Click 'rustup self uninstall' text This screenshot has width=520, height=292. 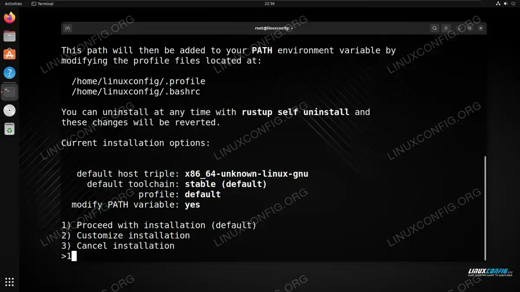[296, 112]
